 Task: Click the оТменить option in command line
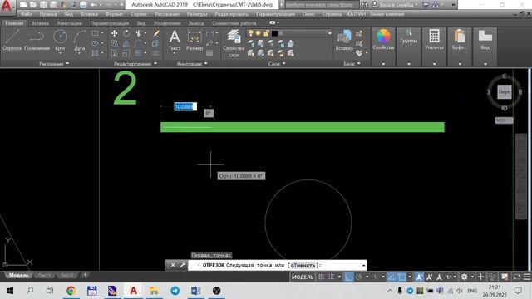pyautogui.click(x=303, y=266)
